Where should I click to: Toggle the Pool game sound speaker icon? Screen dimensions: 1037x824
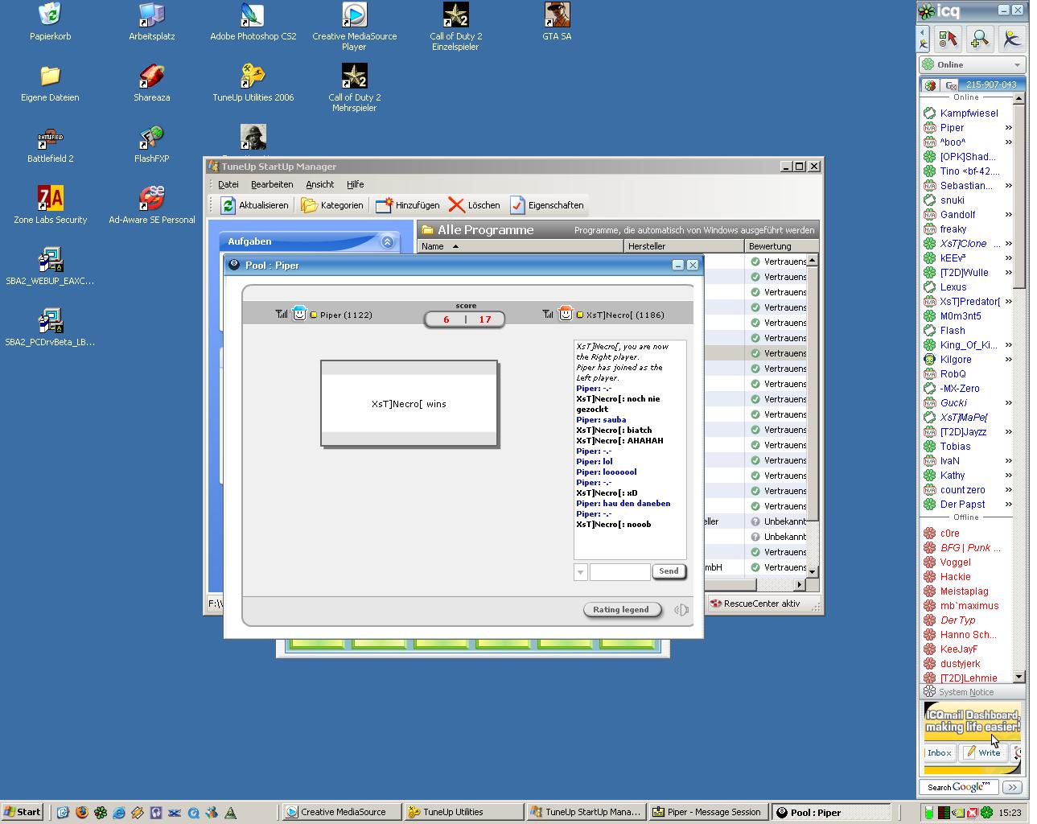point(681,609)
